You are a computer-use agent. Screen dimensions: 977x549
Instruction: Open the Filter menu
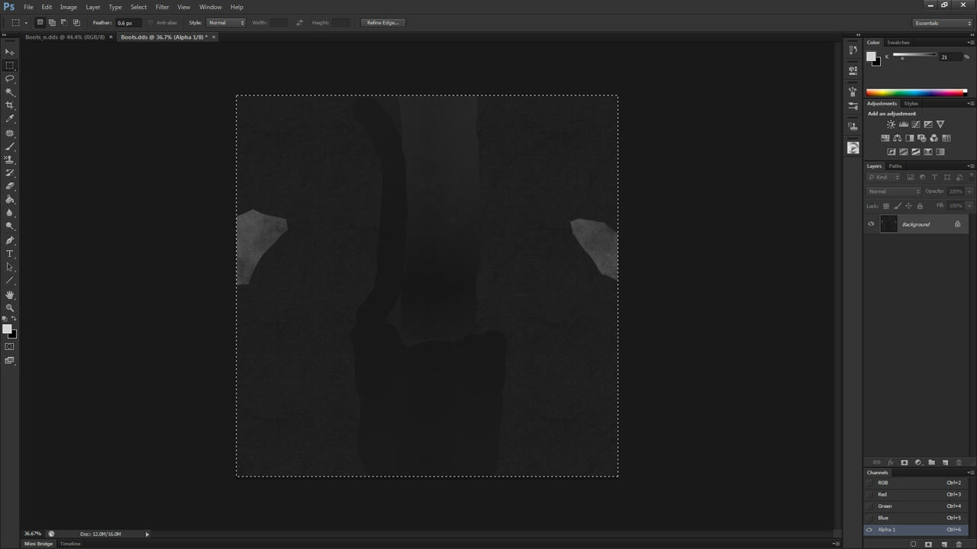click(162, 7)
